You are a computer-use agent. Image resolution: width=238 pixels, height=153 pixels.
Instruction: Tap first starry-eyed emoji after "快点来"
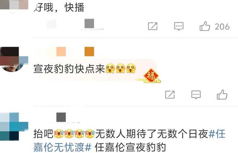110,69
